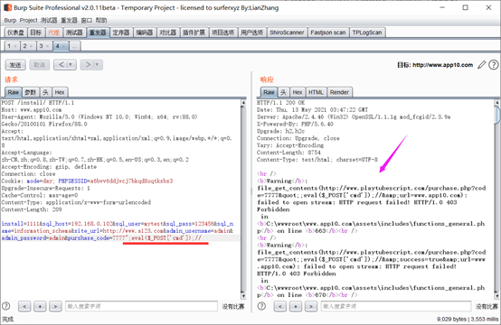Click next match button in request search
The image size is (501, 325).
click(55, 307)
